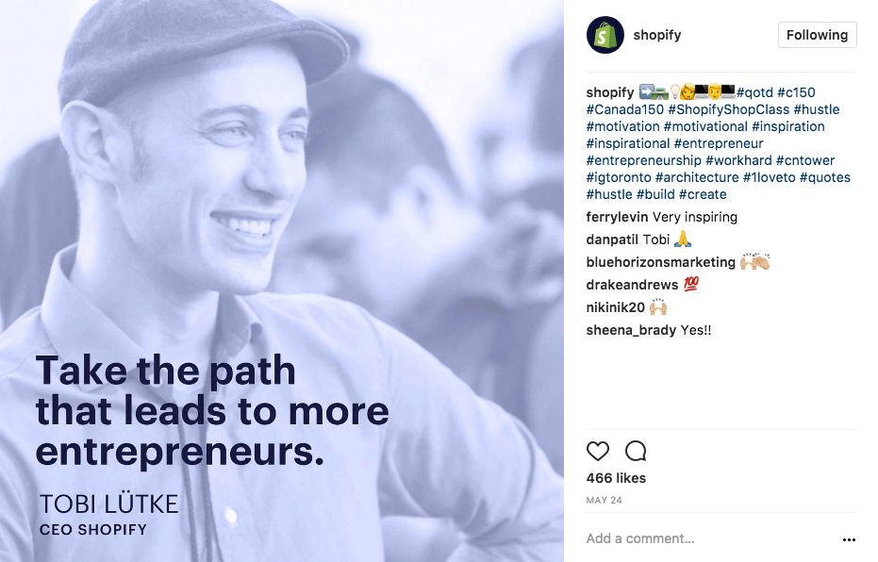This screenshot has width=878, height=562.
Task: Open the three-dot more options menu
Action: pyautogui.click(x=849, y=539)
